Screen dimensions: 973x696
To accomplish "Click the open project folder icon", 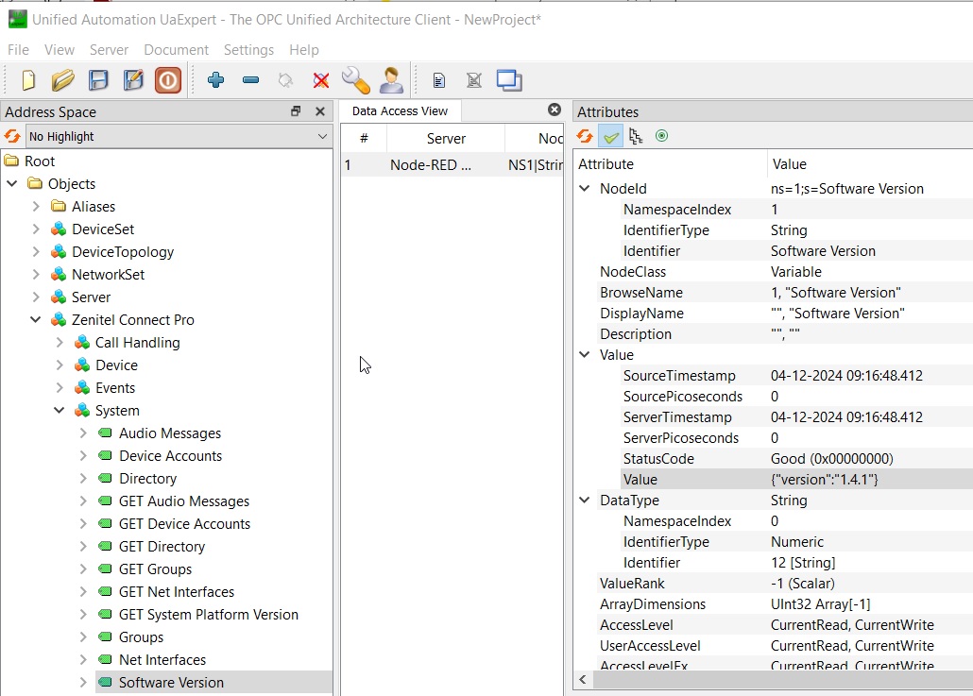I will click(63, 80).
